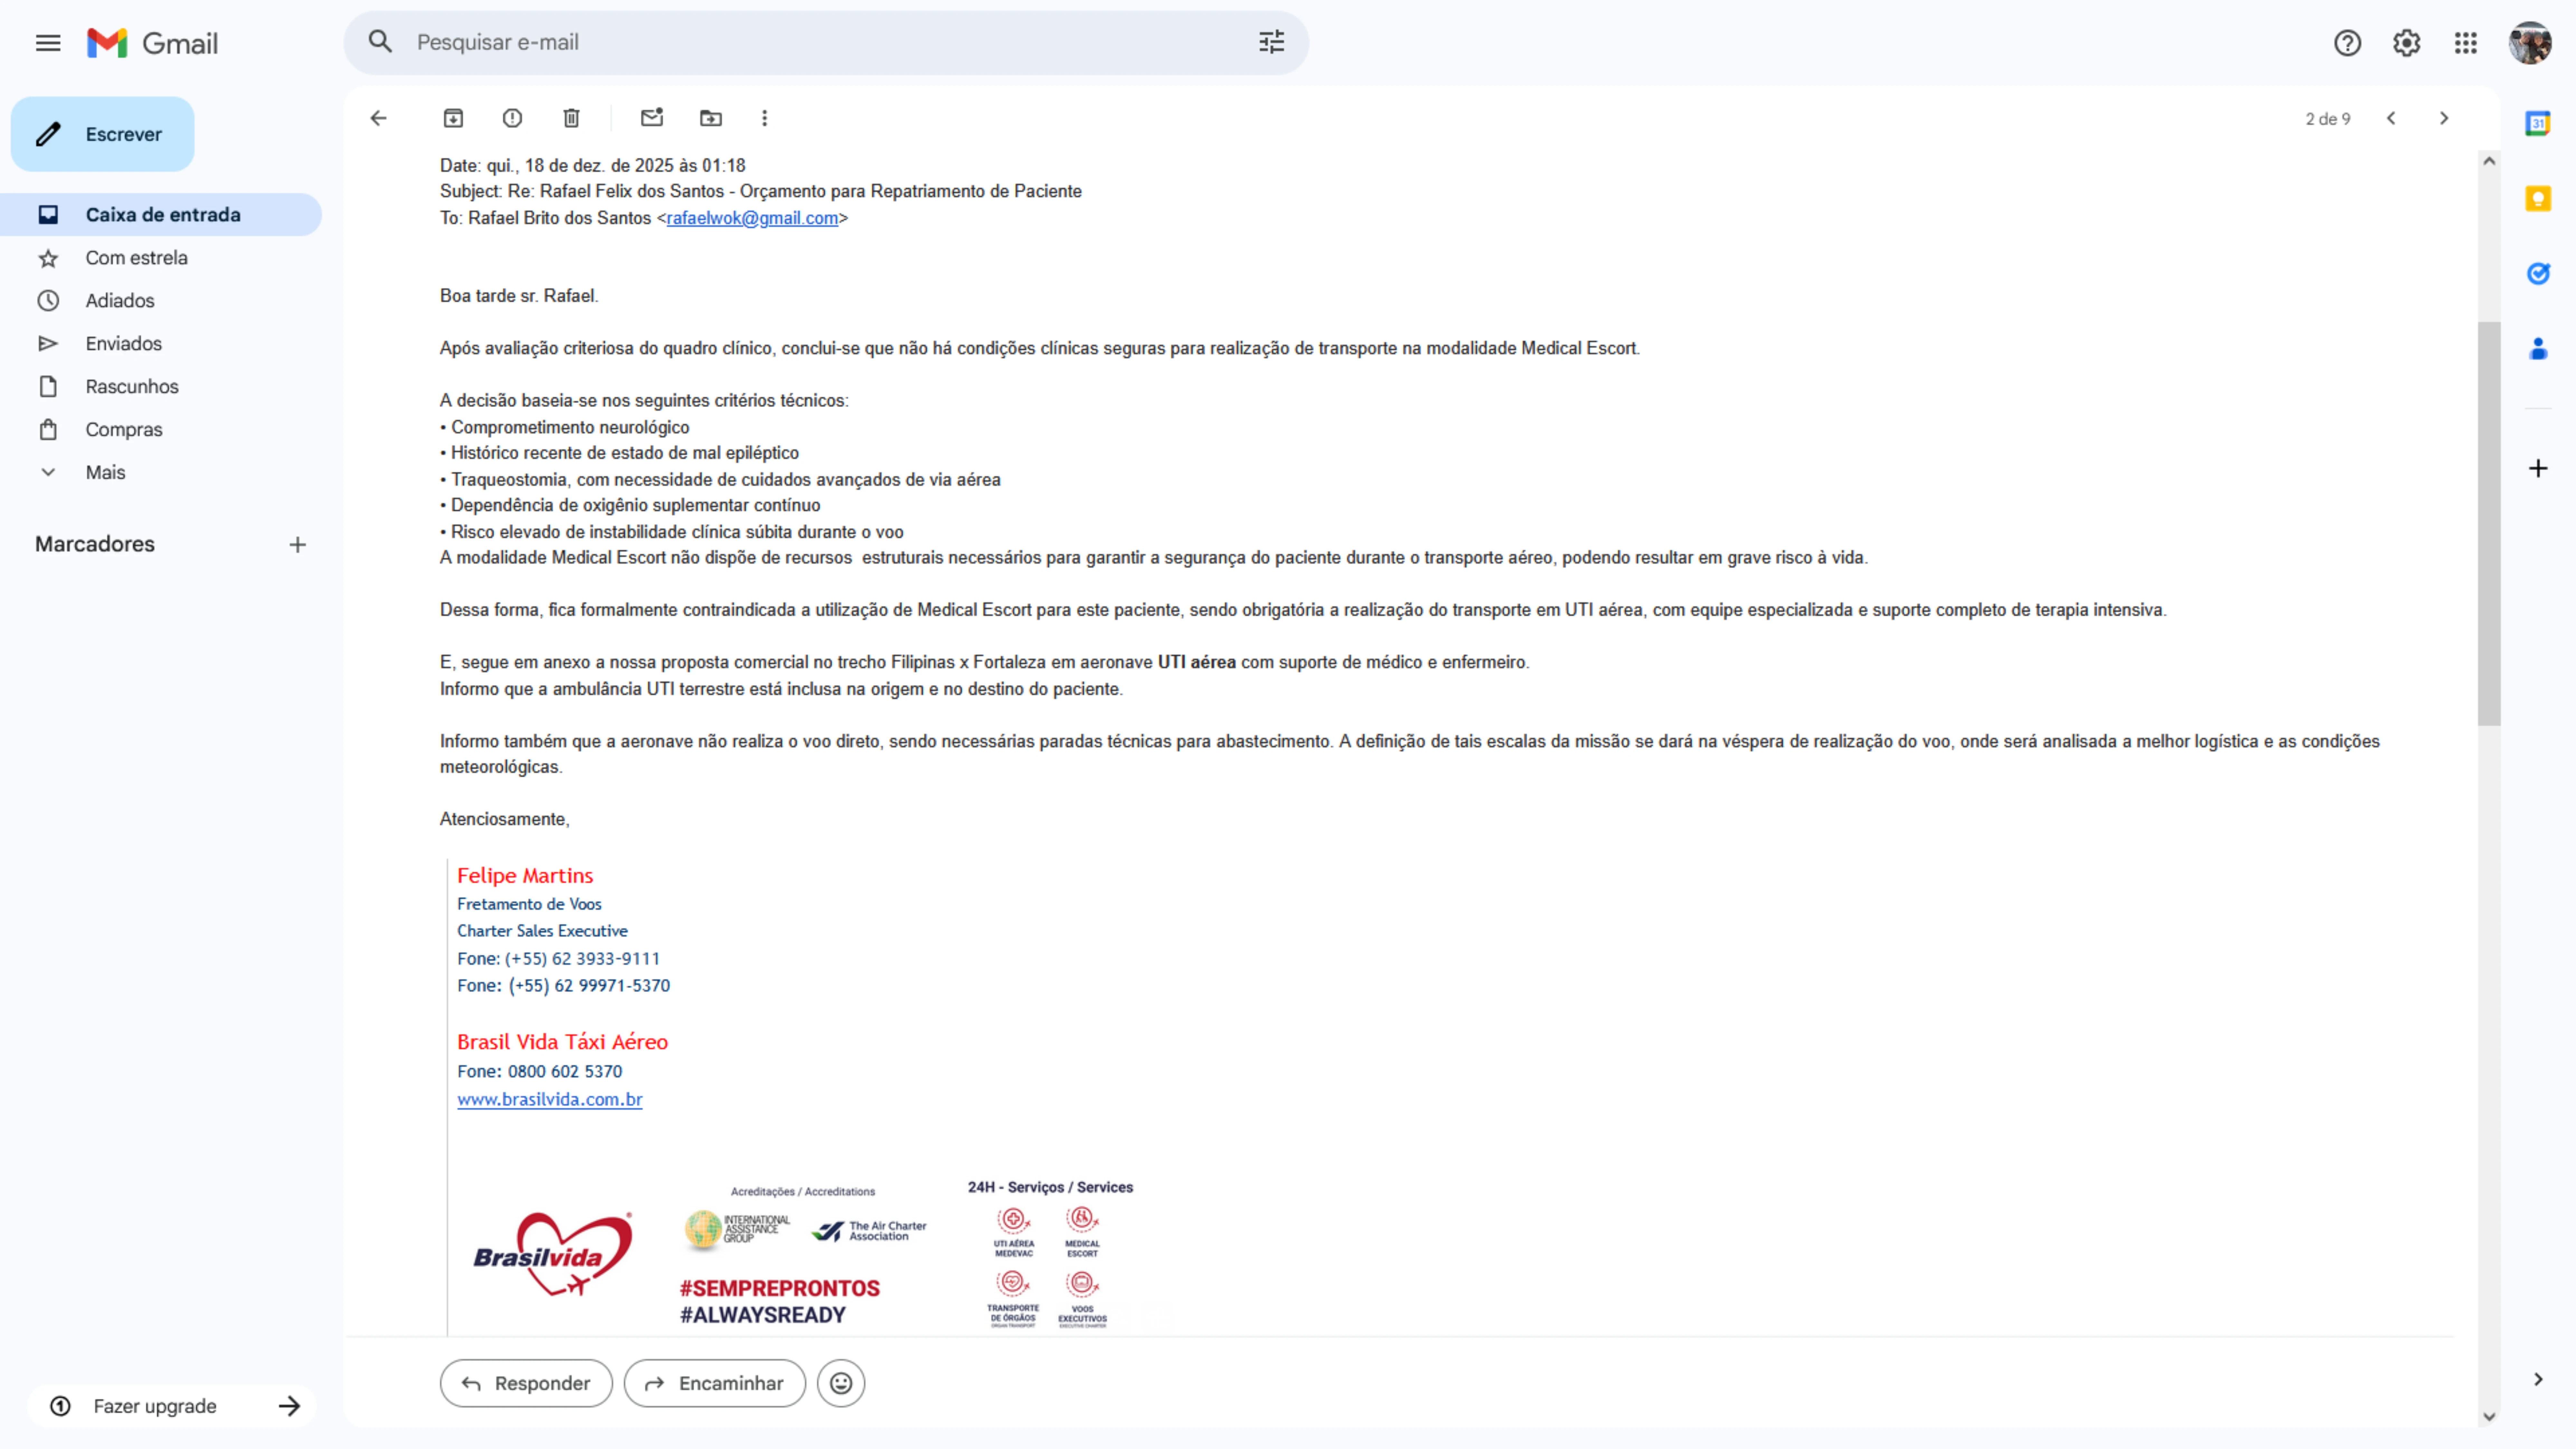Go back to inbox with the back arrow

point(378,118)
